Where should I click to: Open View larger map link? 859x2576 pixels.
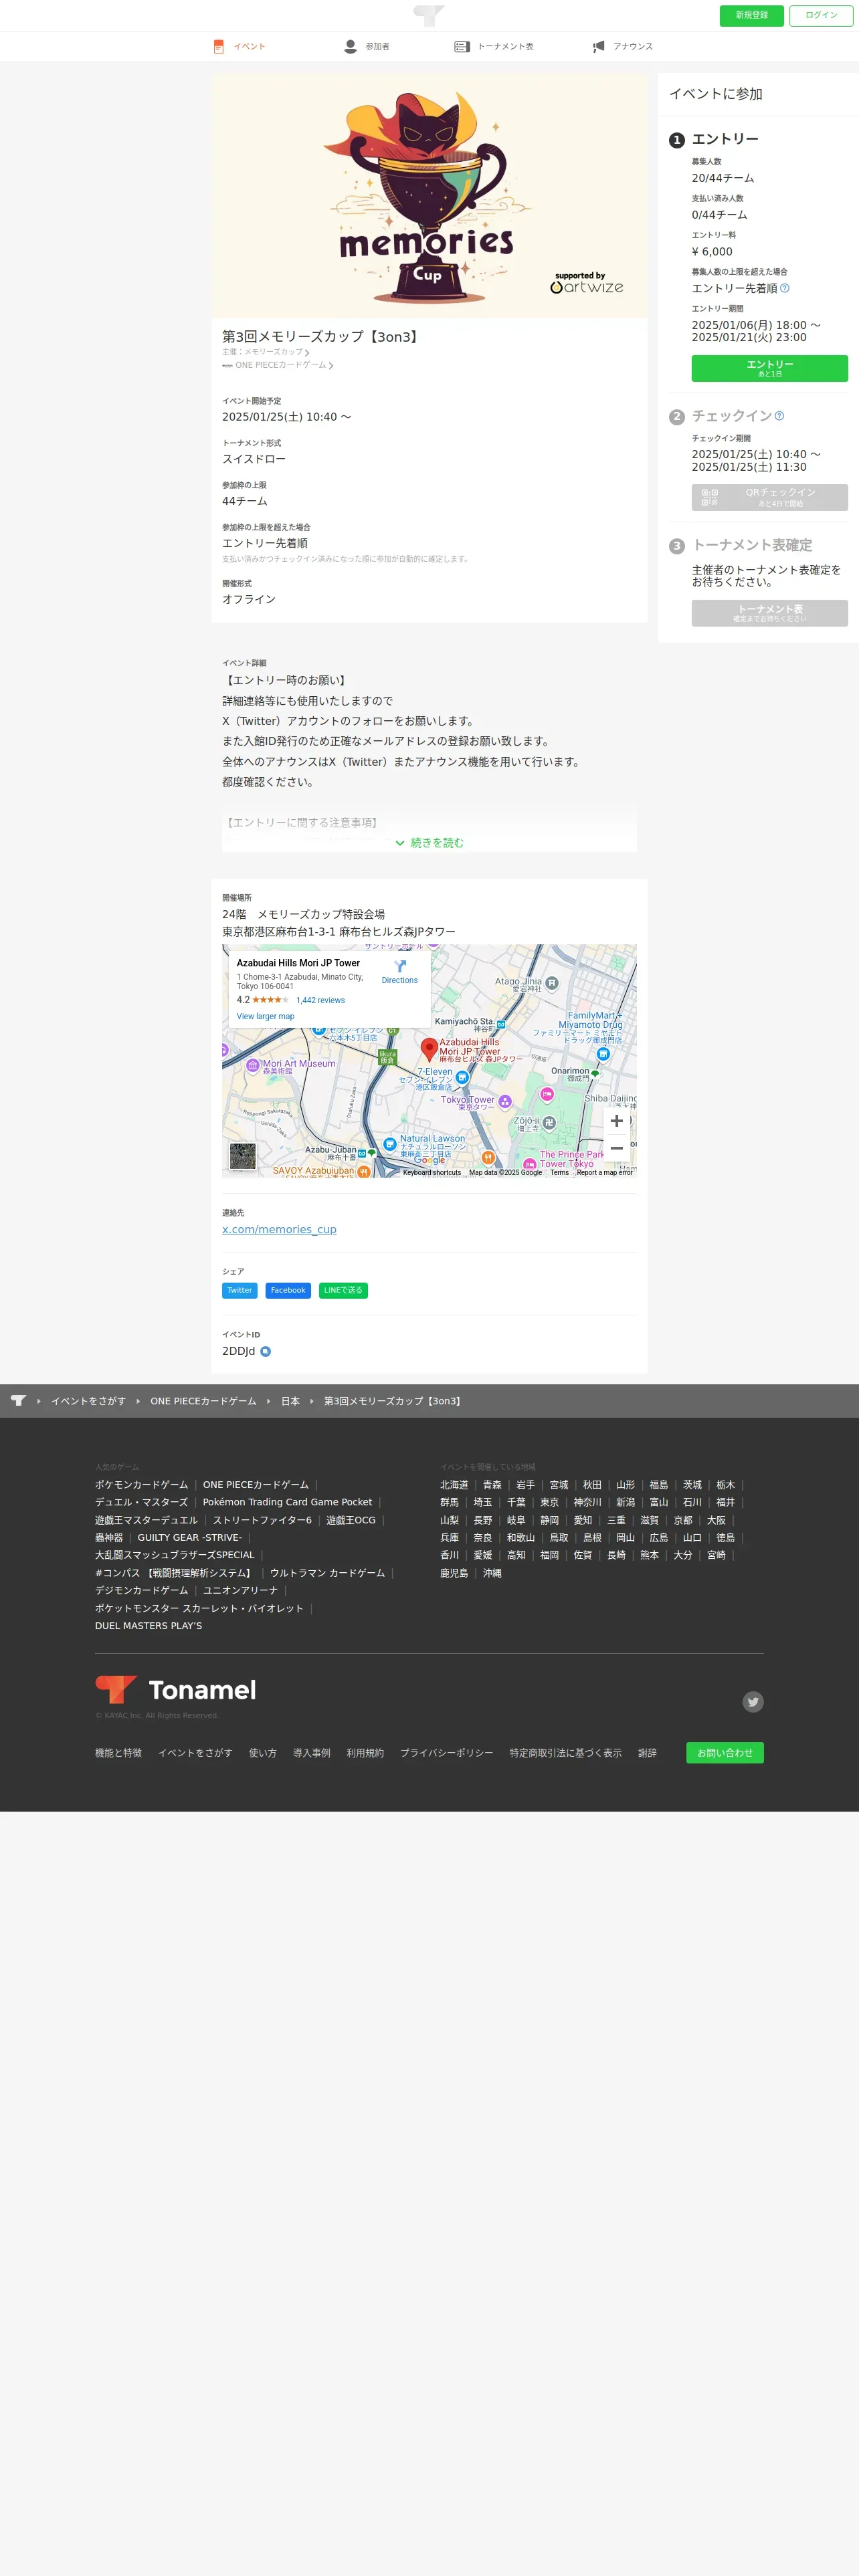click(x=265, y=1016)
